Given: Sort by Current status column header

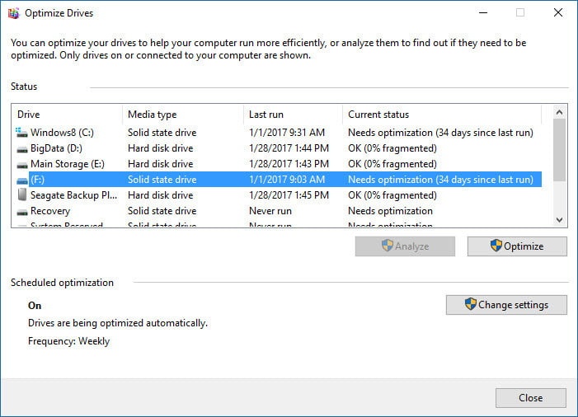Looking at the screenshot, I should pos(441,115).
